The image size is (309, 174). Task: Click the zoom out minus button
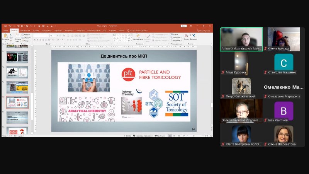187,136
